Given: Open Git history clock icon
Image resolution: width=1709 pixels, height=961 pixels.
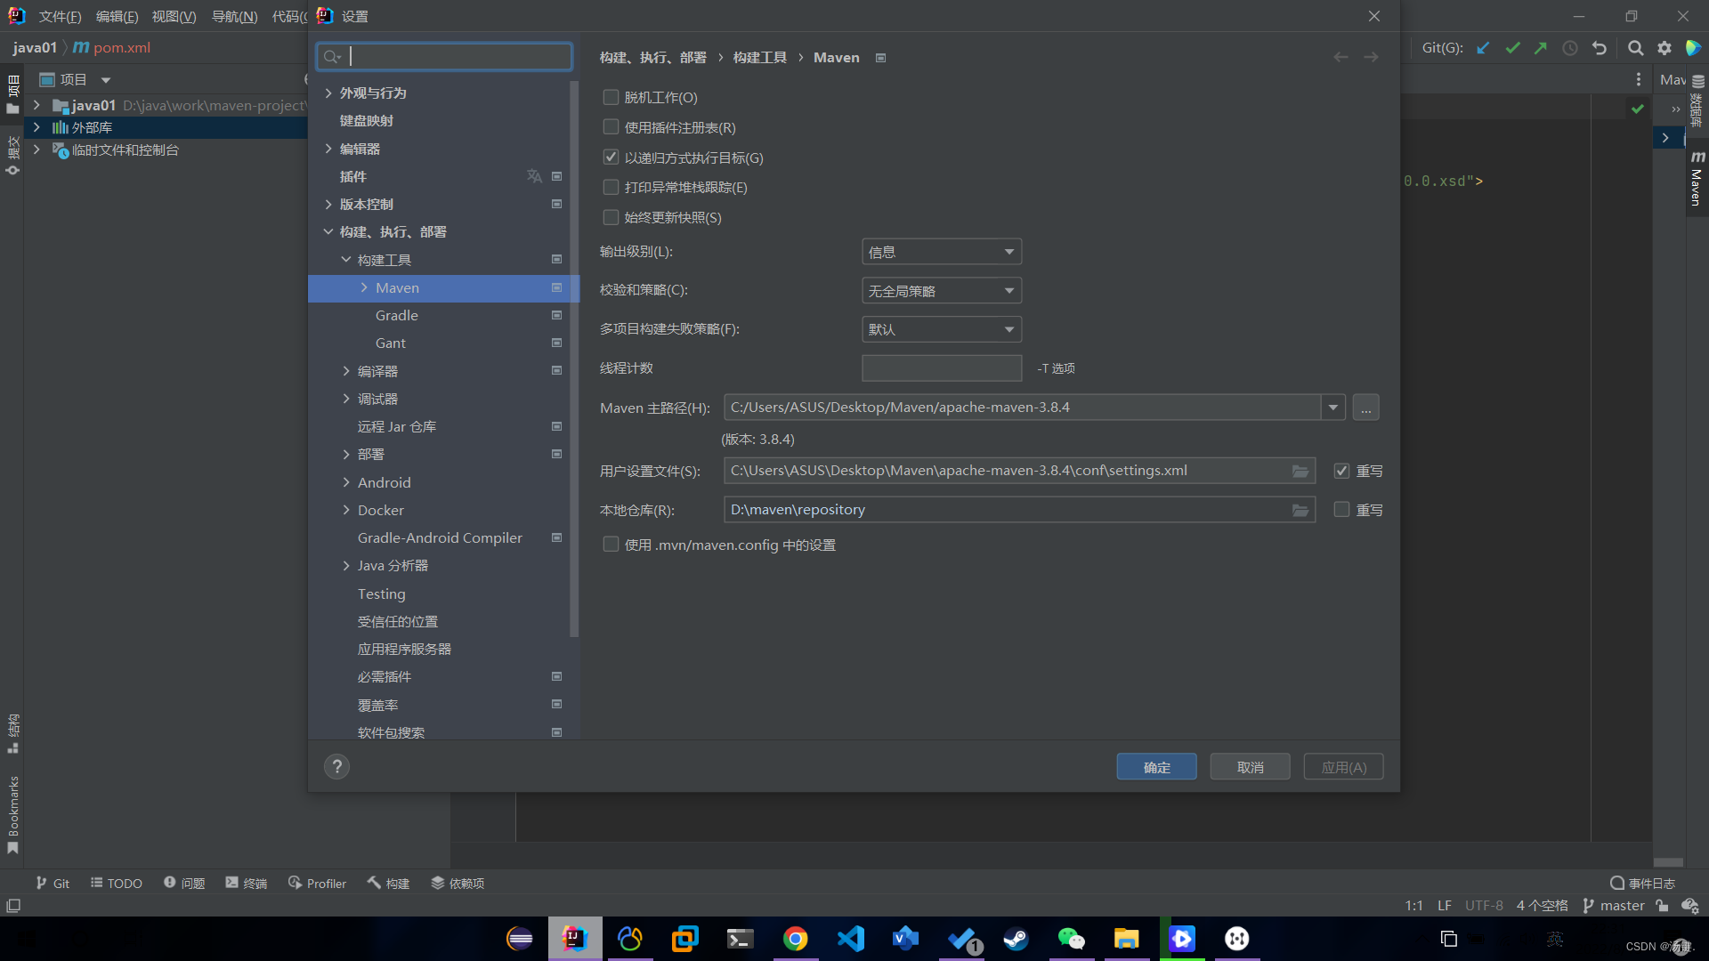Looking at the screenshot, I should (x=1570, y=48).
